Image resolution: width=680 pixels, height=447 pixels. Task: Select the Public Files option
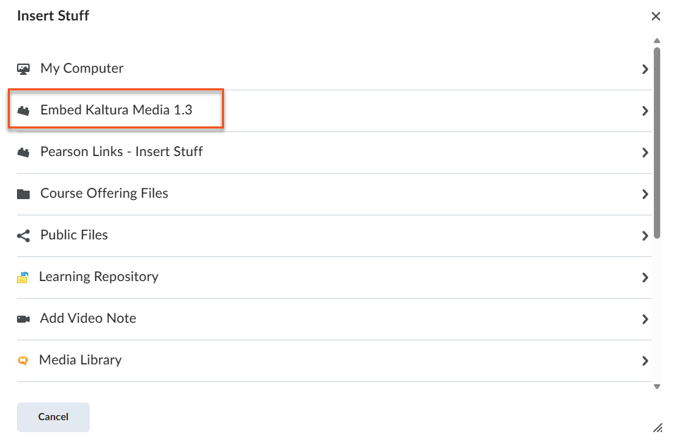74,235
